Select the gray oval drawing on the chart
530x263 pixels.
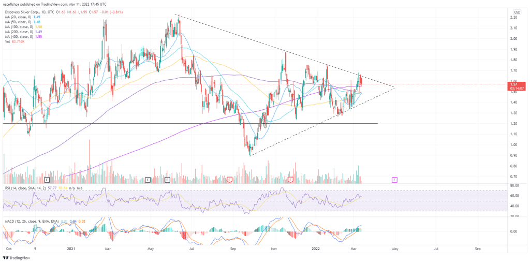point(266,119)
